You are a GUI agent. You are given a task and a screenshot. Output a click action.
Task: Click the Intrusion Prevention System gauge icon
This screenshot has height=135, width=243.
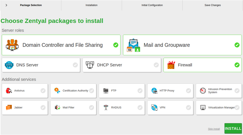pos(203,91)
